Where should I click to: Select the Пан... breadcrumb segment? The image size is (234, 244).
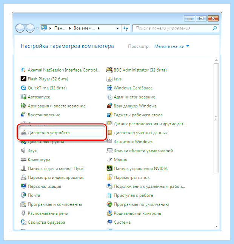pyautogui.click(x=60, y=28)
